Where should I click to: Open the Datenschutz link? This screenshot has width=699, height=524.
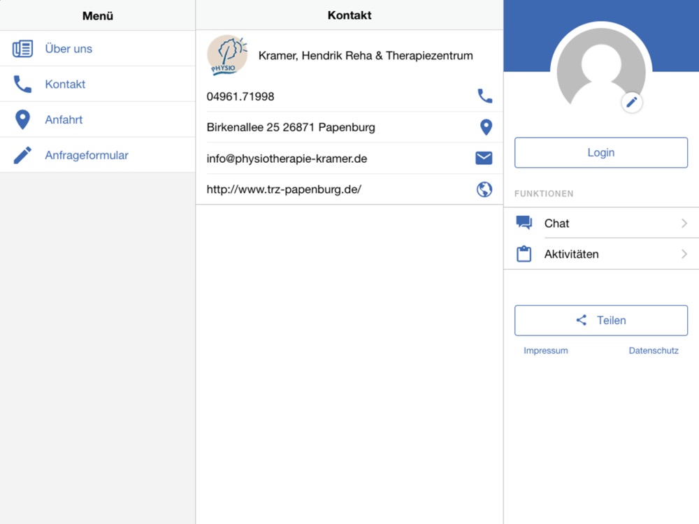click(x=654, y=351)
